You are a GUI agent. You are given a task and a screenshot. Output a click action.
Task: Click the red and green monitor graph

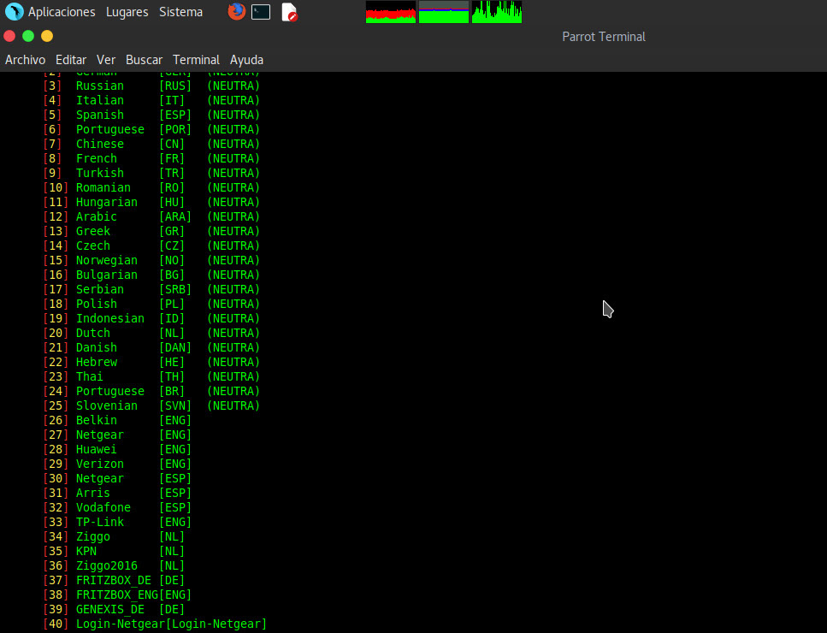[390, 12]
